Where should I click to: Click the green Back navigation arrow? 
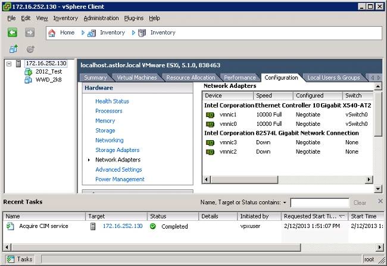[13, 32]
